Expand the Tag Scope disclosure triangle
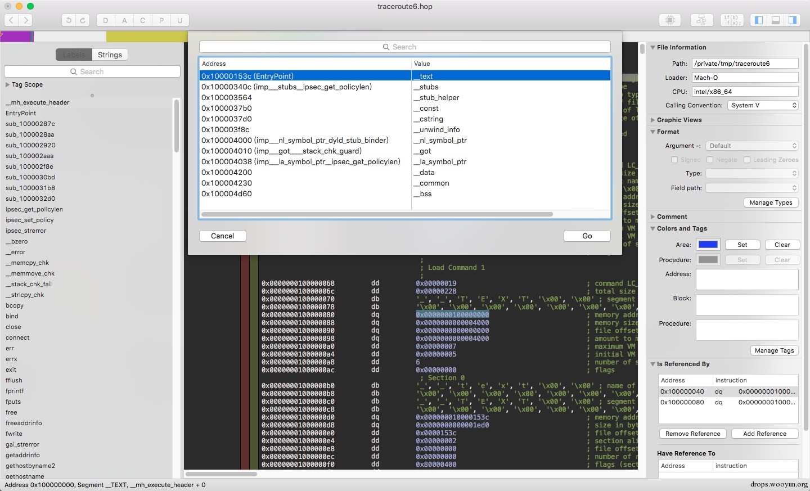 8,84
